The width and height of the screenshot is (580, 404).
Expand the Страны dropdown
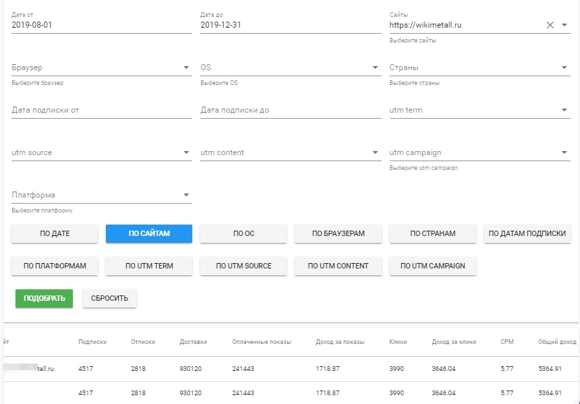click(564, 67)
